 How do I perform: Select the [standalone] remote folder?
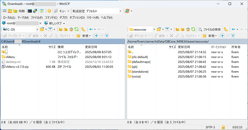140,71
